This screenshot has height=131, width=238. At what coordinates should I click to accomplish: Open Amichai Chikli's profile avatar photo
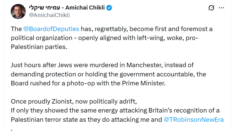(x=18, y=11)
